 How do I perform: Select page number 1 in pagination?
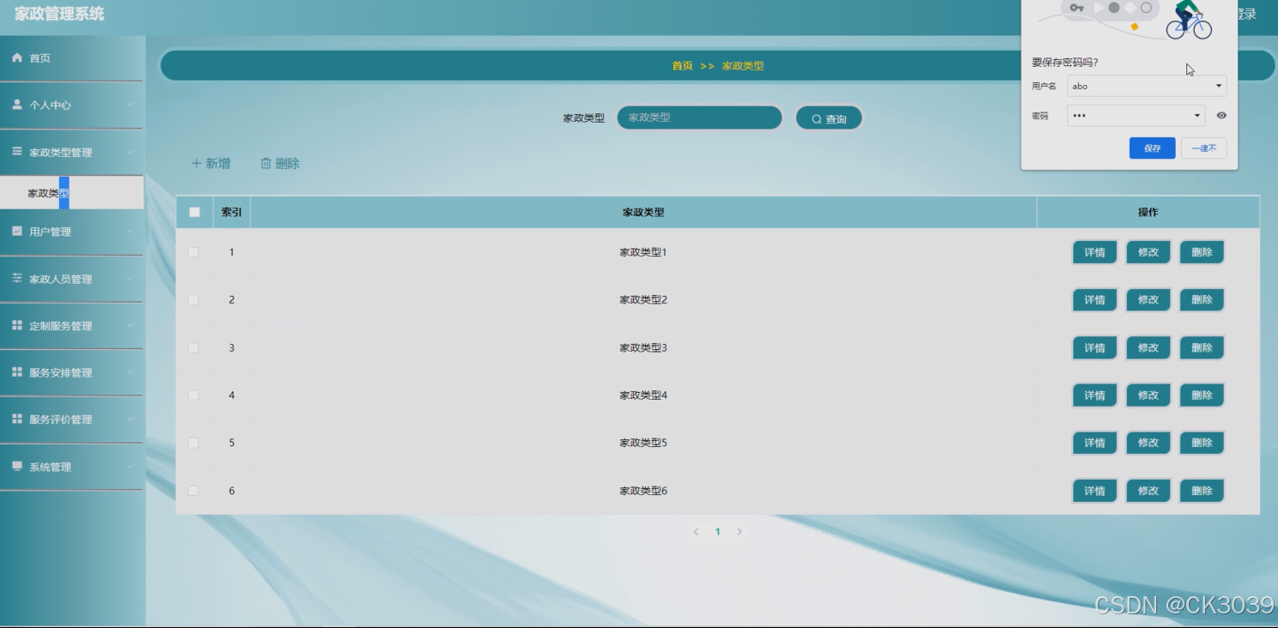tap(718, 532)
